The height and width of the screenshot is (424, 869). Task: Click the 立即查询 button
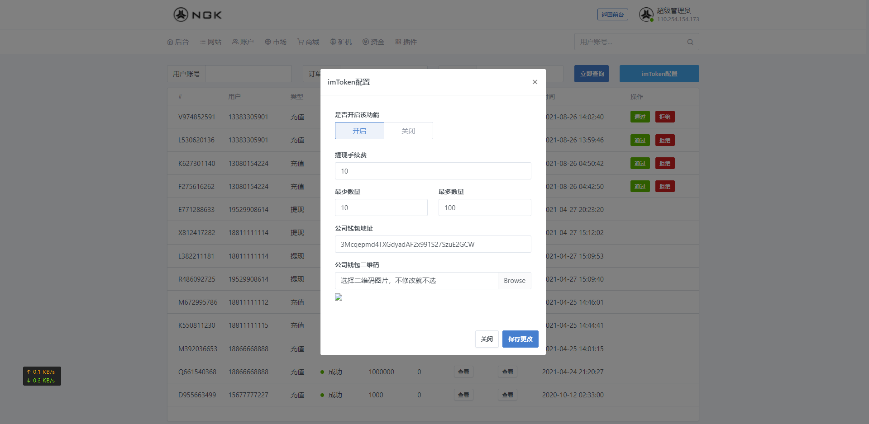pos(592,74)
